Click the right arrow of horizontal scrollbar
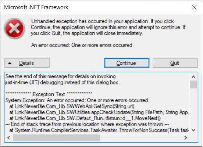The image size is (203, 147). (185, 137)
